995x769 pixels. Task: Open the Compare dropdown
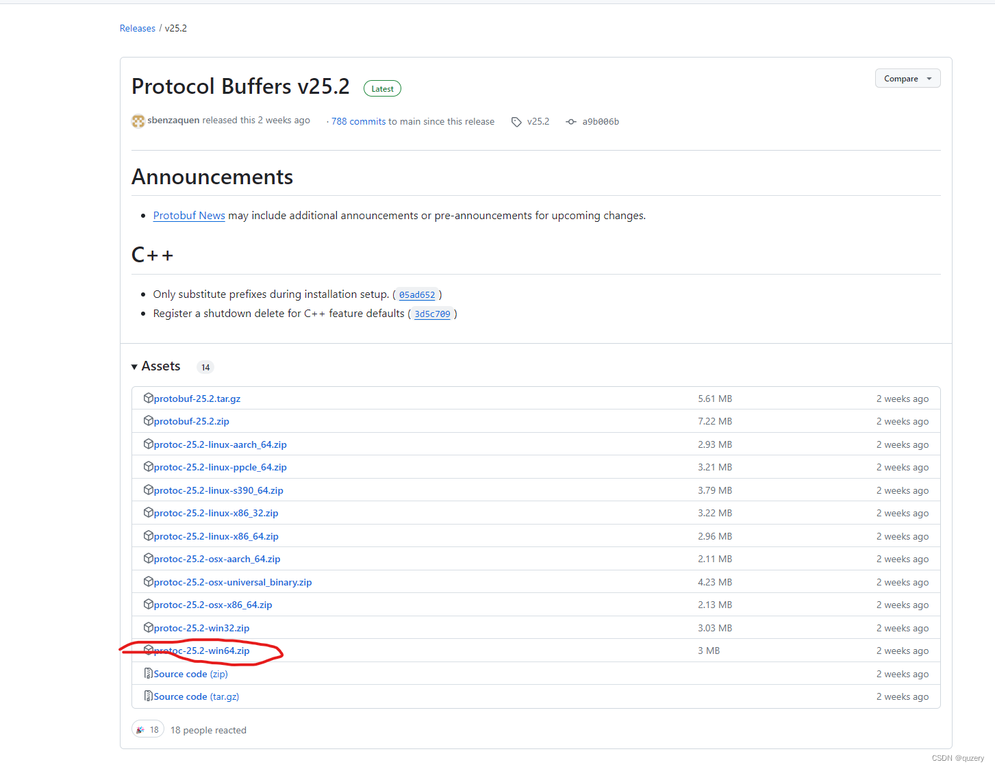point(907,78)
